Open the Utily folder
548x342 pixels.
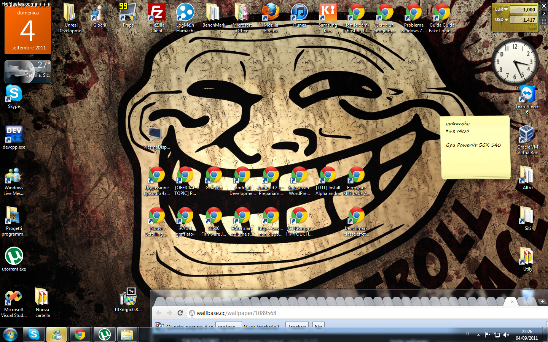pos(527,259)
